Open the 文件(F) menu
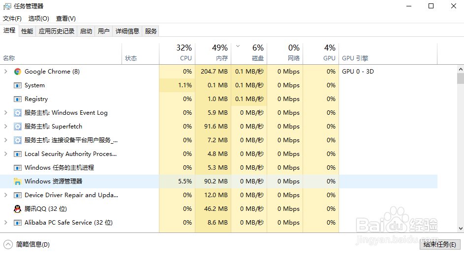 12,19
